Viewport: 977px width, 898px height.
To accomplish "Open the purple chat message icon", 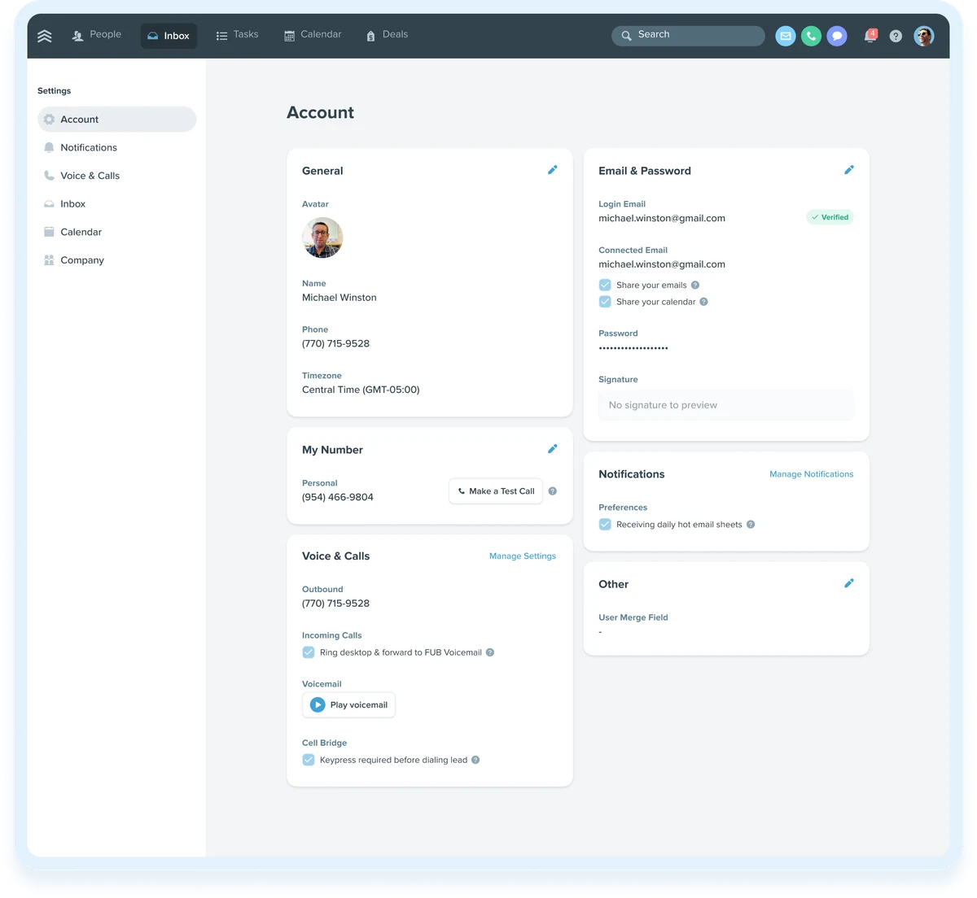I will tap(837, 36).
